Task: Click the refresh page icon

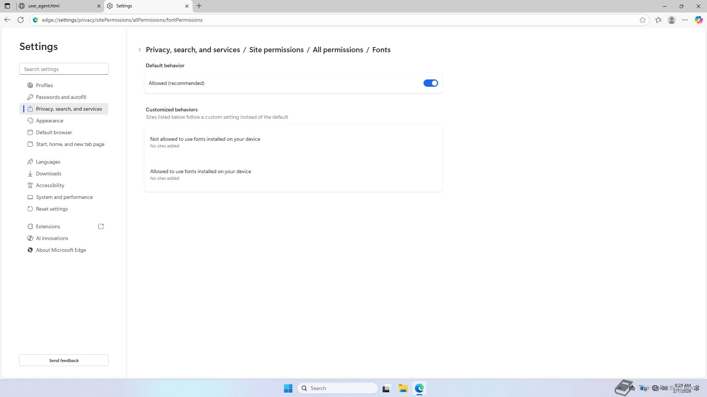Action: click(21, 20)
